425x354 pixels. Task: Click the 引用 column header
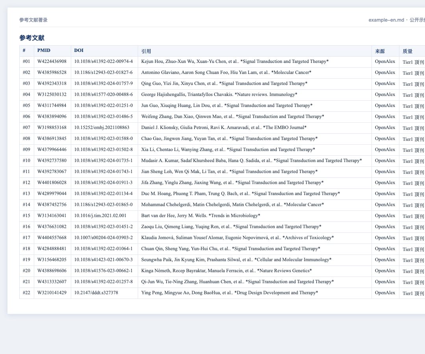[146, 51]
